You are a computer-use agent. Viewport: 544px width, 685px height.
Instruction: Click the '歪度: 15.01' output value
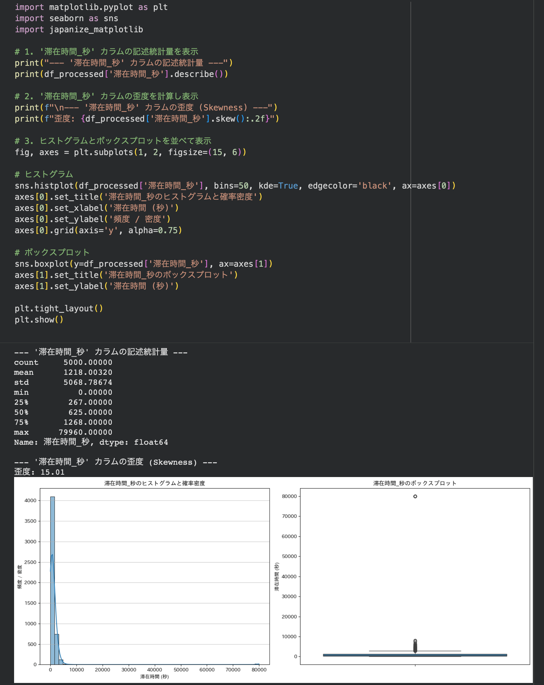click(x=39, y=472)
